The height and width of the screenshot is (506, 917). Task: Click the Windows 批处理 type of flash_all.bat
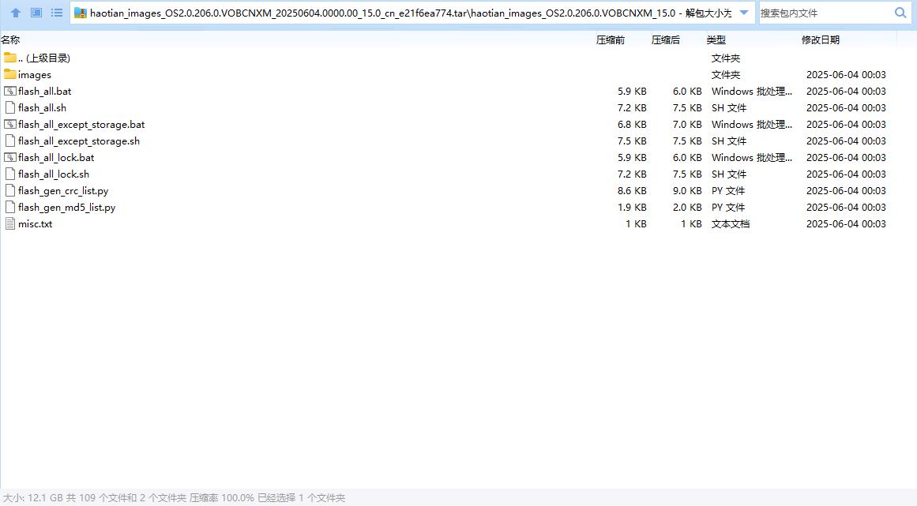tap(751, 91)
